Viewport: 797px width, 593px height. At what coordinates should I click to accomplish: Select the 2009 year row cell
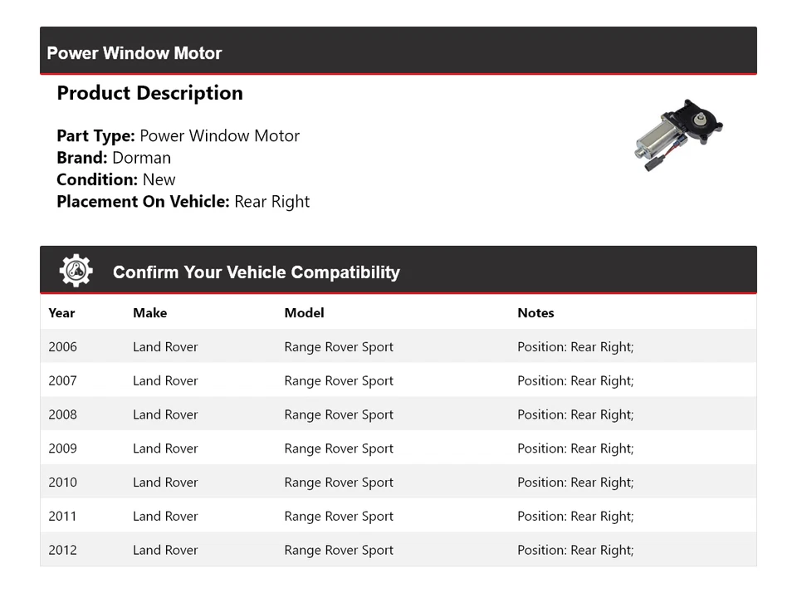tap(62, 448)
